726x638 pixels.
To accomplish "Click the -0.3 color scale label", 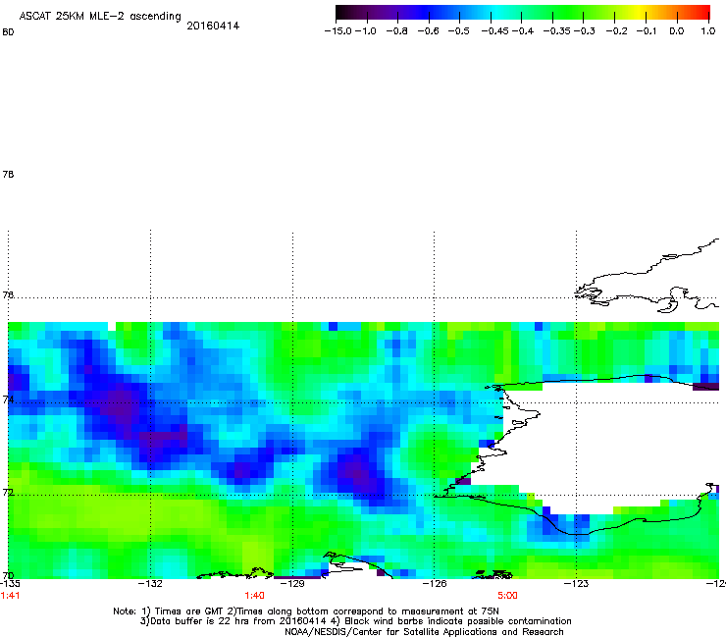I will (x=585, y=31).
